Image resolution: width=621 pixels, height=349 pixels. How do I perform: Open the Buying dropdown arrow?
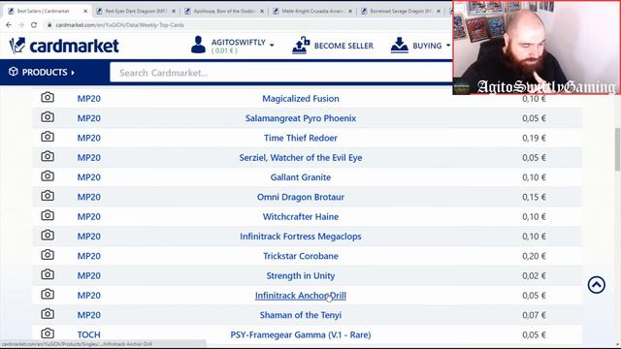click(448, 46)
